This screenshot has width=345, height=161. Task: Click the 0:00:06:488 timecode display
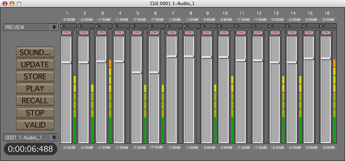30,149
